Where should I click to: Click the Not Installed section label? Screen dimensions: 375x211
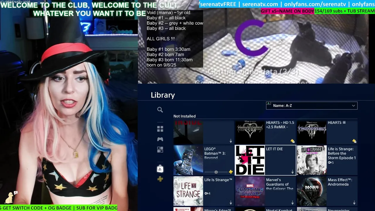tap(185, 116)
